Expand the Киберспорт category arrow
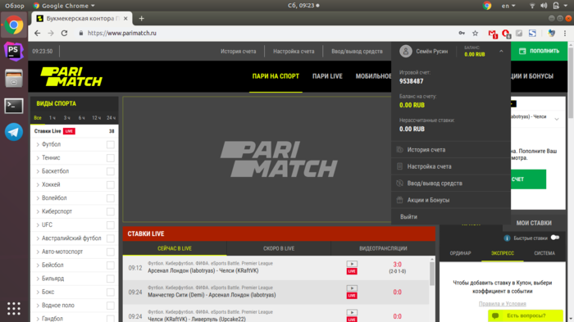574x322 pixels. tap(38, 211)
